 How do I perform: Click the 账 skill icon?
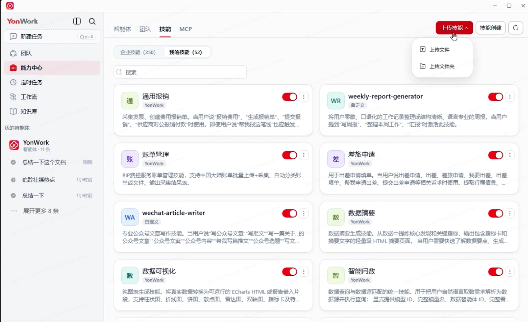130,159
